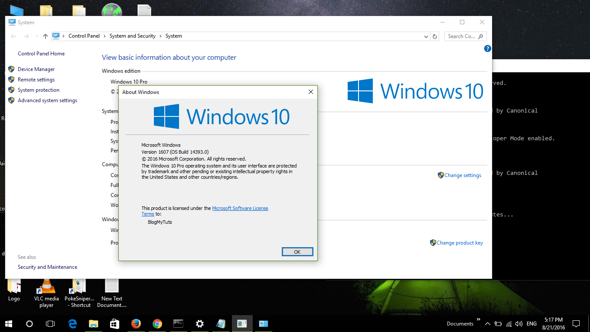Open Task View from the taskbar
The width and height of the screenshot is (590, 332).
coord(50,323)
